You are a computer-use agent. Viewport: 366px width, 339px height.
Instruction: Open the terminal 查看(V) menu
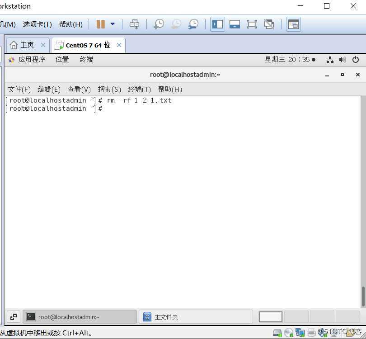point(79,89)
